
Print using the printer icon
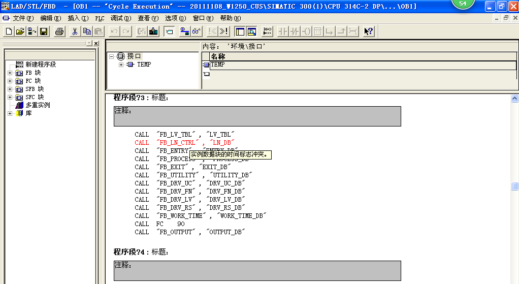coord(59,31)
